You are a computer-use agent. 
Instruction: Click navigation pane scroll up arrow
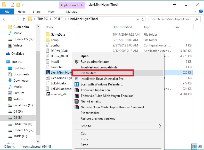point(38,26)
